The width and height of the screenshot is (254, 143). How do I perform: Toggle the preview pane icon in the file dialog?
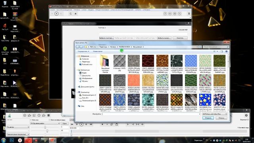pos(222,51)
